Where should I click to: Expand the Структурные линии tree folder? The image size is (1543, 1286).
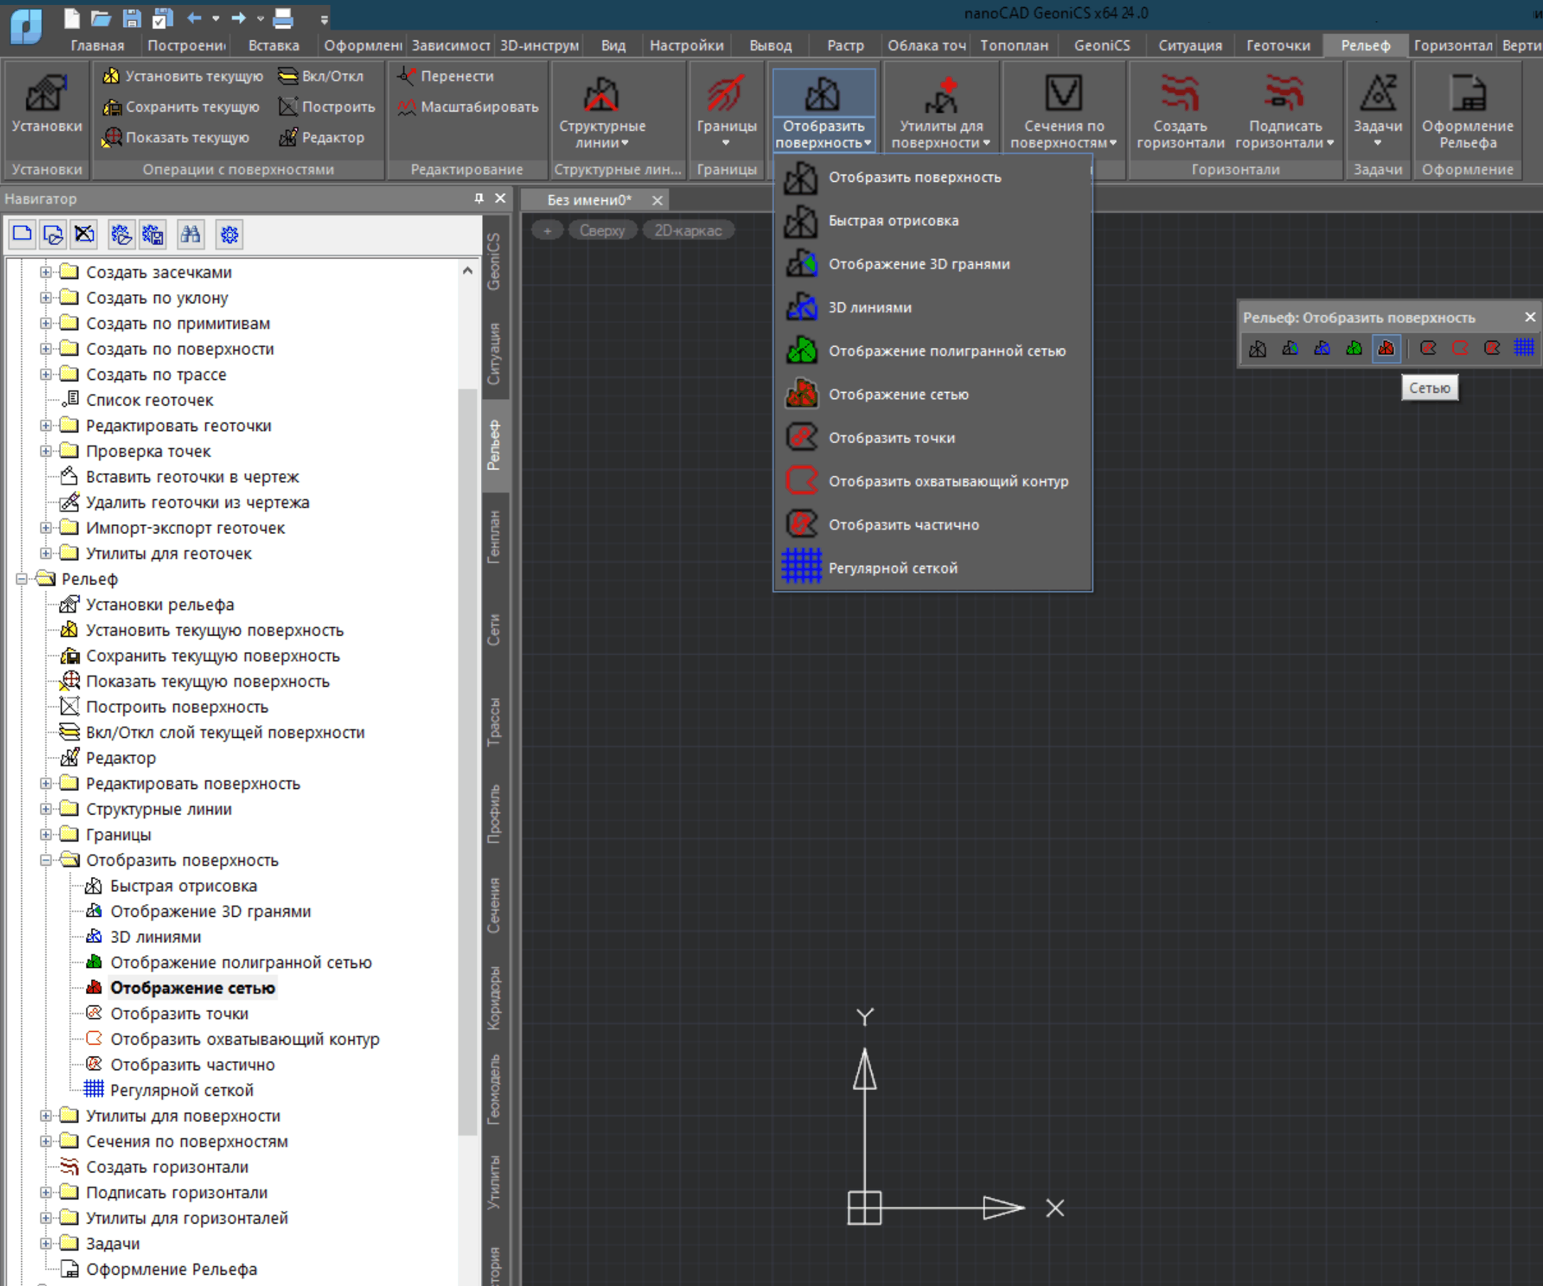tap(45, 809)
